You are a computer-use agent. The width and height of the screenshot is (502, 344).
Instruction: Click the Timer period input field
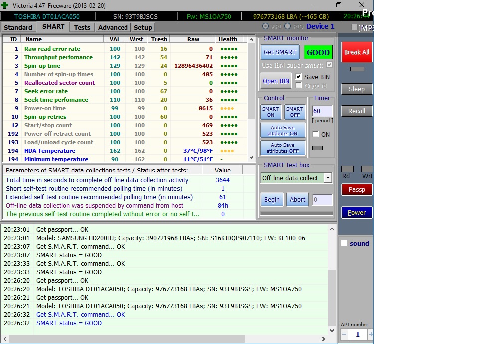tap(321, 111)
